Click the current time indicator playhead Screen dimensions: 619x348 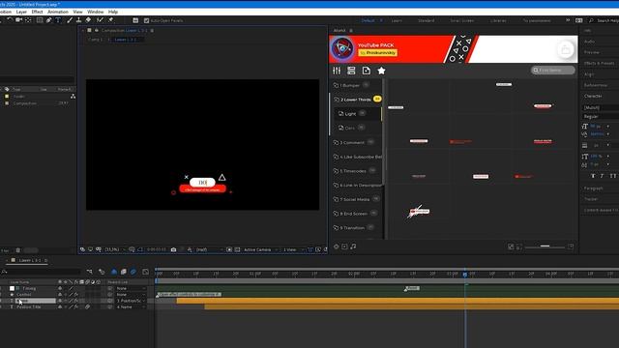click(x=465, y=274)
